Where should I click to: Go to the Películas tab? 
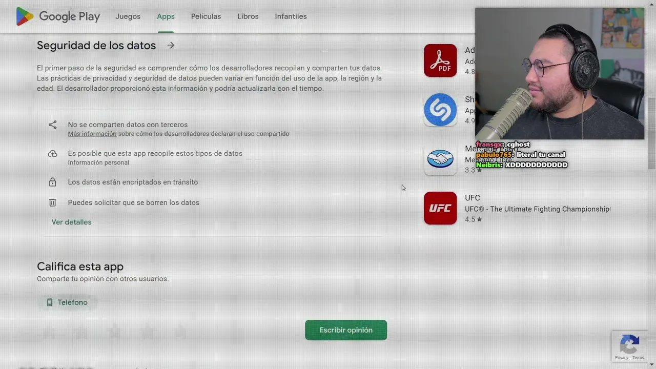click(x=206, y=16)
